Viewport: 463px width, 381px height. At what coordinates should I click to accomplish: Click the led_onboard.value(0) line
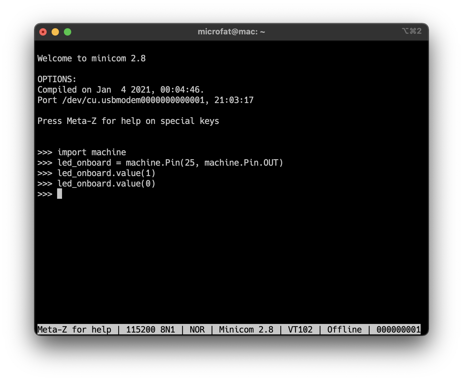click(x=96, y=183)
